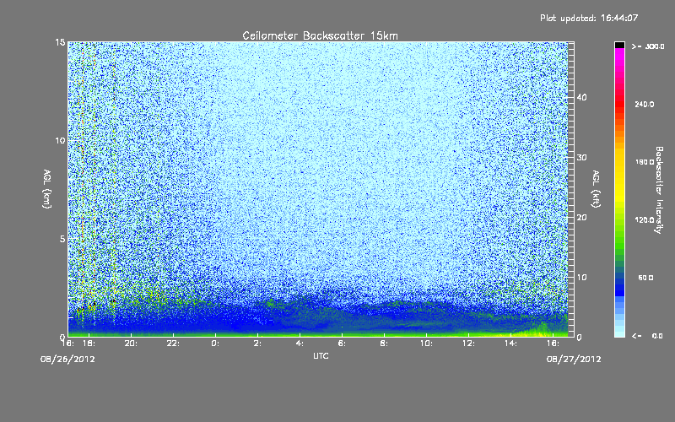Select the "AGL (km)" axis label
The width and height of the screenshot is (675, 422).
tap(46, 188)
